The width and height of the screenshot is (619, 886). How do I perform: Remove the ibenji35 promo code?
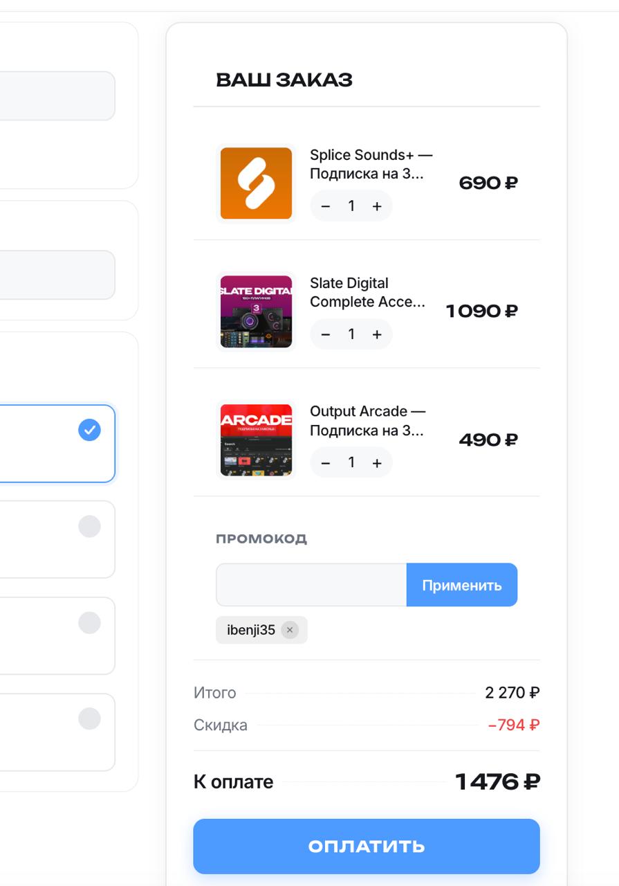(290, 630)
